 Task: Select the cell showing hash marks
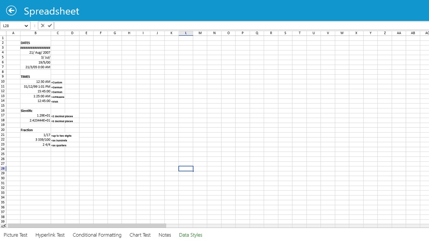click(x=35, y=48)
